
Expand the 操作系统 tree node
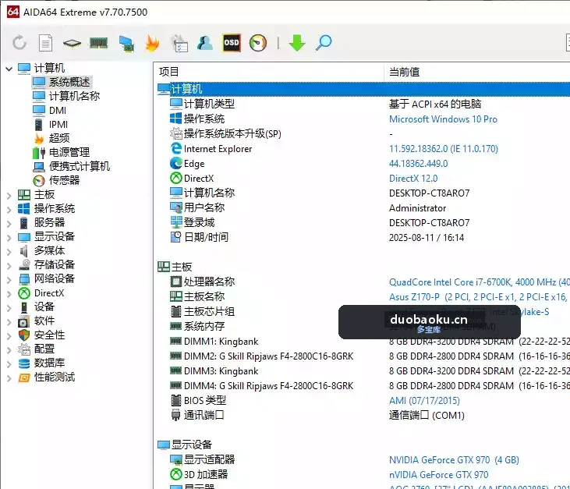tap(9, 210)
